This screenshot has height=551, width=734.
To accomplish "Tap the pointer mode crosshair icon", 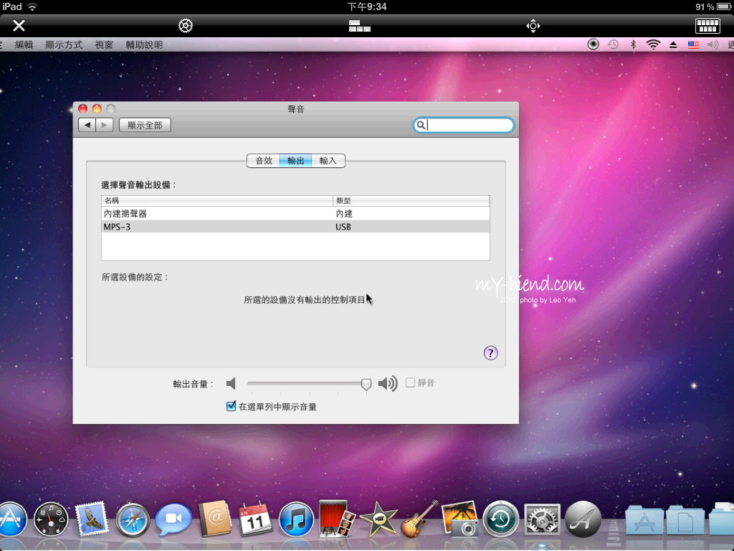I will (533, 26).
